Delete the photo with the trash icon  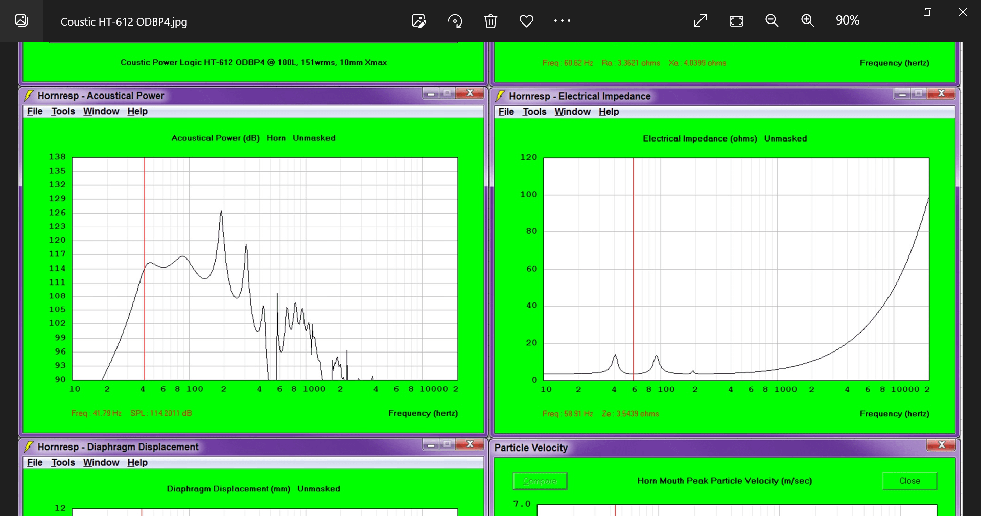click(x=491, y=21)
